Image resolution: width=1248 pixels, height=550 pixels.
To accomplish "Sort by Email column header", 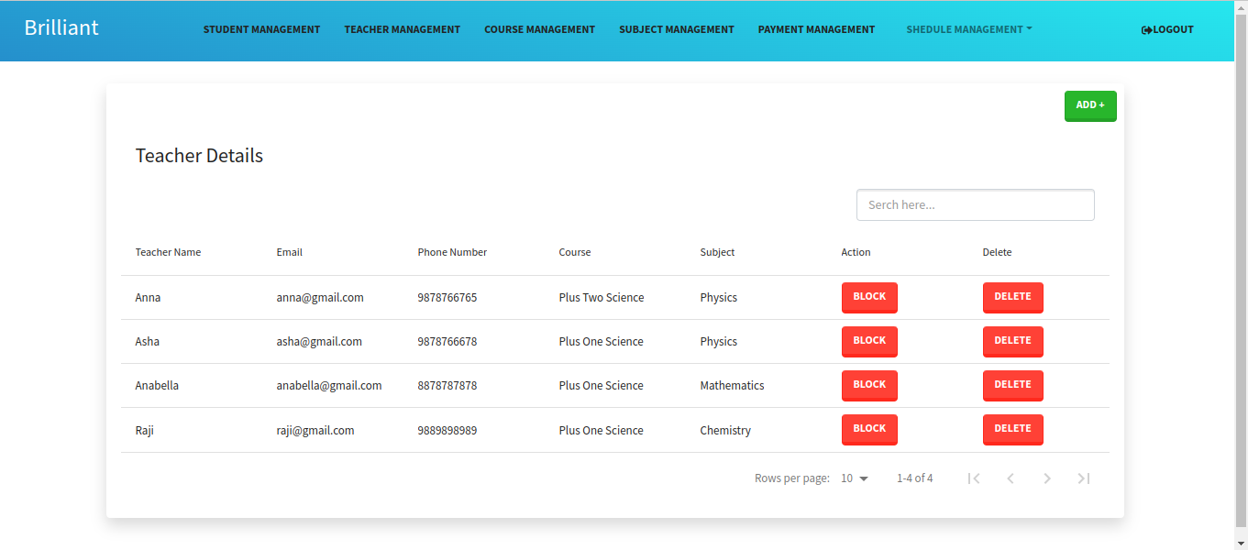I will [x=289, y=252].
